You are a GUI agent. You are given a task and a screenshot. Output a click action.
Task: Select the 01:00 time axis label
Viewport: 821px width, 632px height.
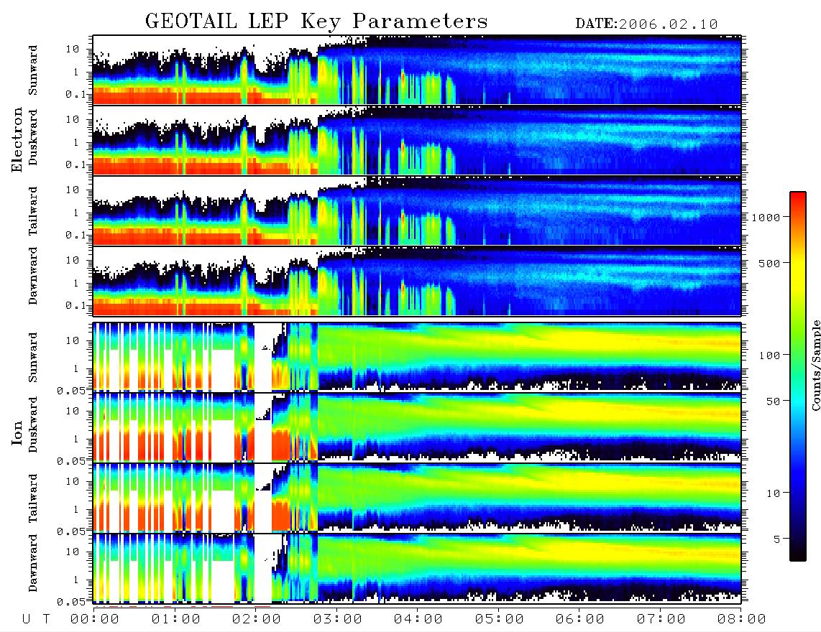coord(176,619)
